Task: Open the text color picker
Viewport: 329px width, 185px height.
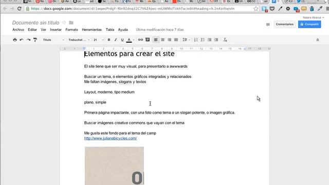Action: [129, 40]
